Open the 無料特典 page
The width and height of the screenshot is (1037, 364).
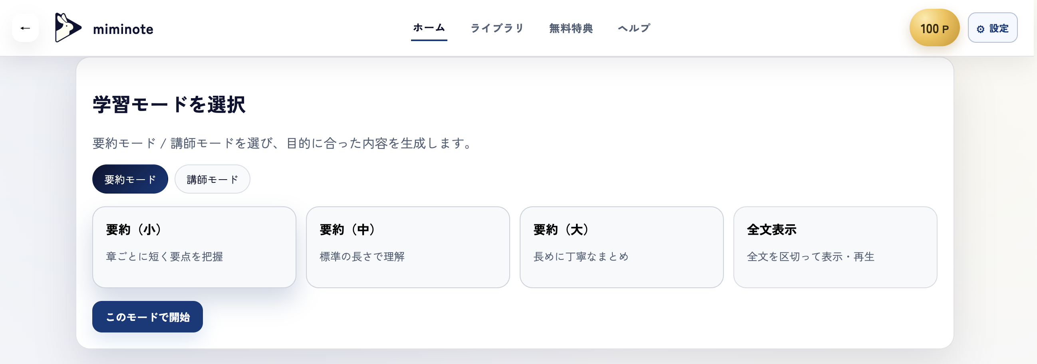coord(570,28)
